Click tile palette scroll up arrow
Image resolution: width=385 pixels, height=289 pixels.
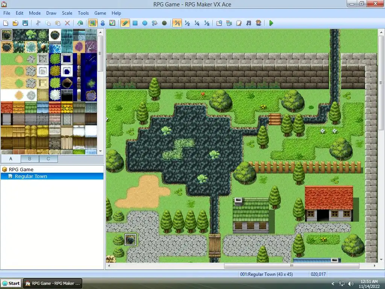click(100, 32)
